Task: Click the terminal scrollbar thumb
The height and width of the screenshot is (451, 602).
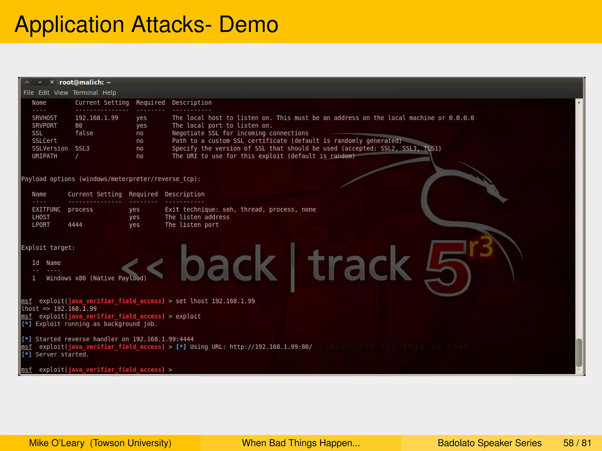Action: (579, 352)
